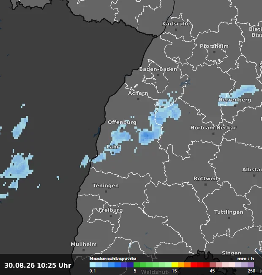Click the Herrenberg marker square
The height and width of the screenshot is (275, 262).
click(x=235, y=106)
